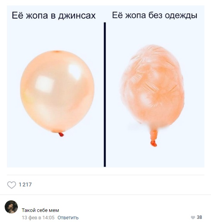The width and height of the screenshot is (211, 222).
Task: Click the upper-right glare on inflated balloon
Action: coord(75,72)
